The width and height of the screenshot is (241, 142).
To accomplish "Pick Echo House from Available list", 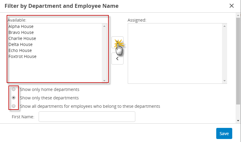I will pyautogui.click(x=20, y=50).
